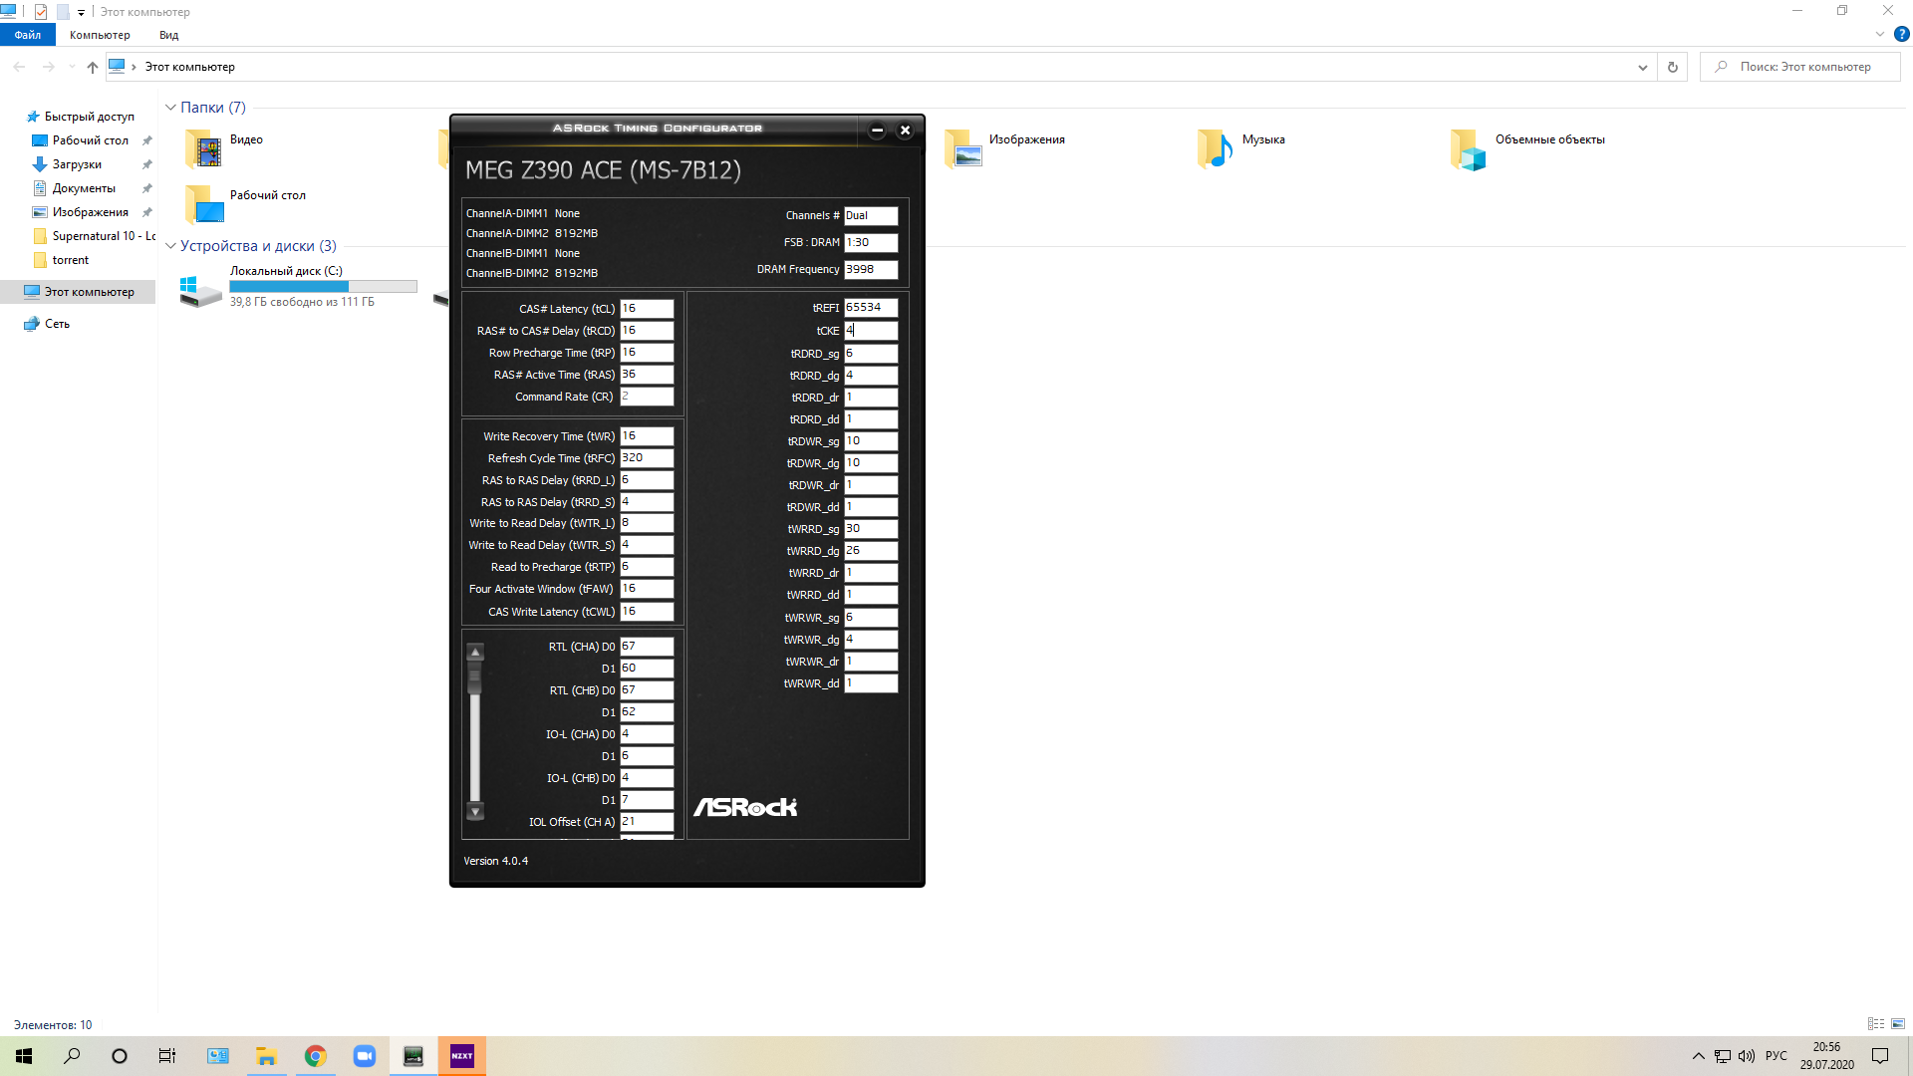Minimize the ASRock Timing Configurator
This screenshot has width=1913, height=1076.
tap(877, 131)
